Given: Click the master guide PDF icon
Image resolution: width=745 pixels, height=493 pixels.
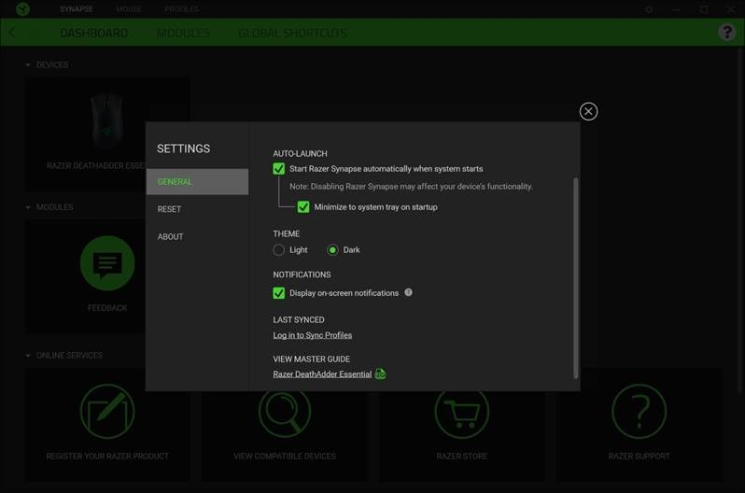Looking at the screenshot, I should 380,373.
